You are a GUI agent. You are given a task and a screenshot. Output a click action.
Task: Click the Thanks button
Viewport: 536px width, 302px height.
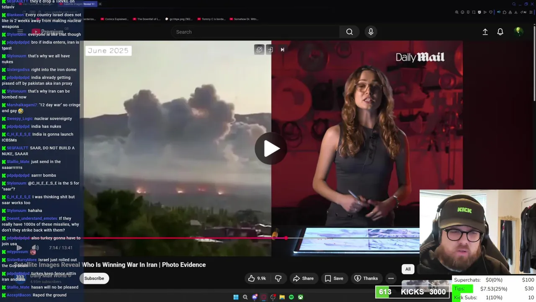pyautogui.click(x=366, y=278)
